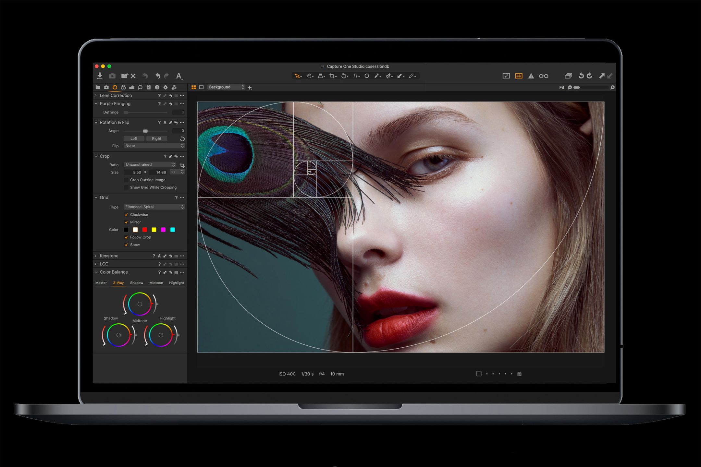Toggle the Follow Crop checkbox
701x467 pixels.
126,237
